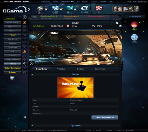Click the icon next to Kaynaklar

click(25, 27)
